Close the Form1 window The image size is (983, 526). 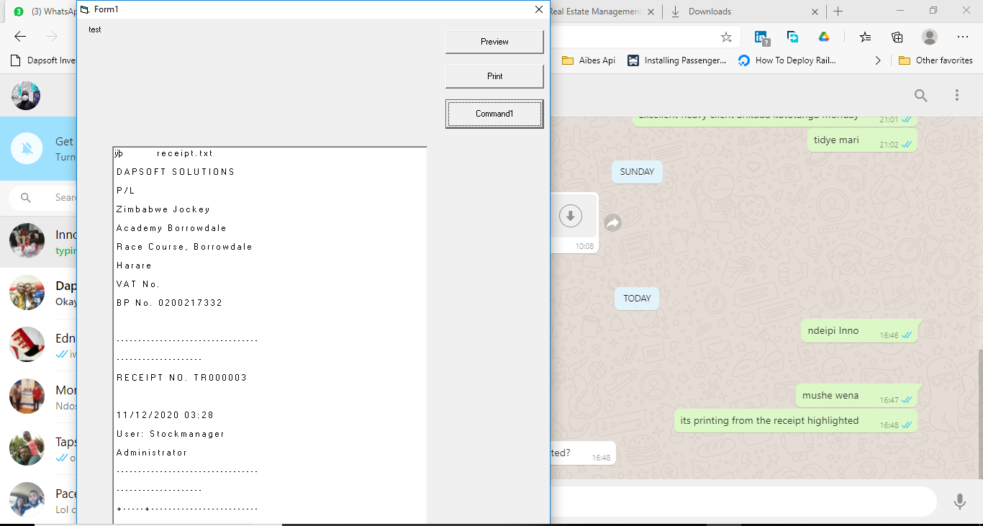click(x=538, y=9)
